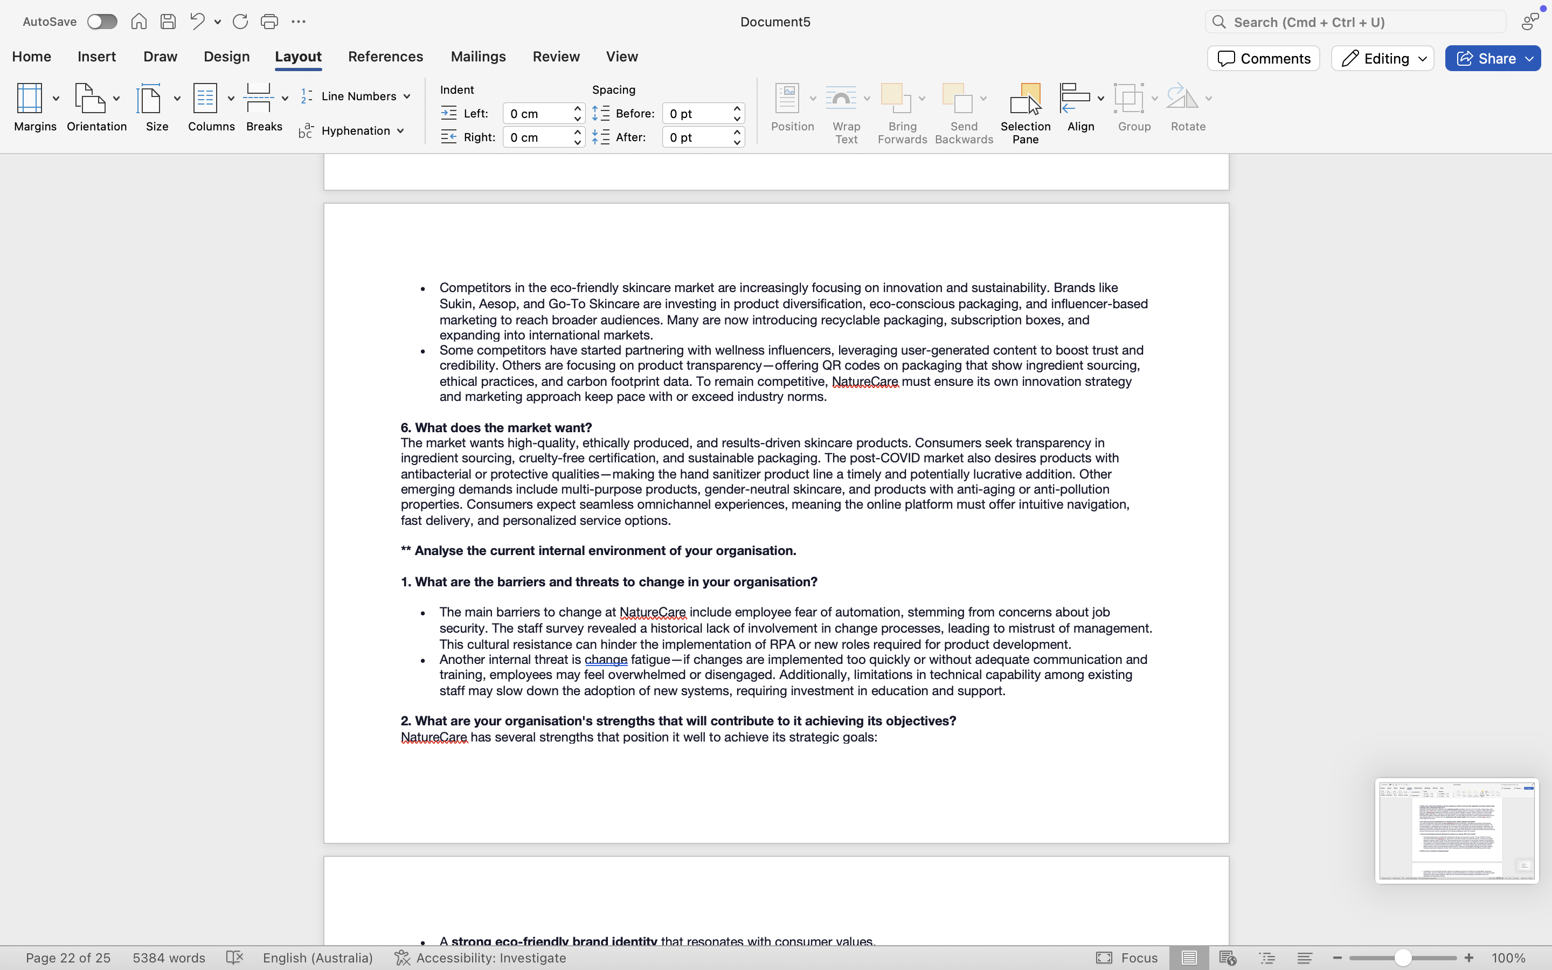The height and width of the screenshot is (970, 1552).
Task: Click the Breaks icon
Action: 259,100
